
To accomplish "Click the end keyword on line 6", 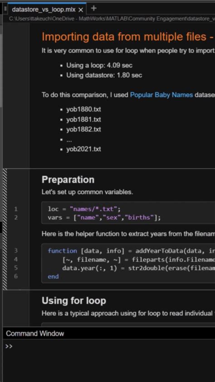I will point(53,276).
